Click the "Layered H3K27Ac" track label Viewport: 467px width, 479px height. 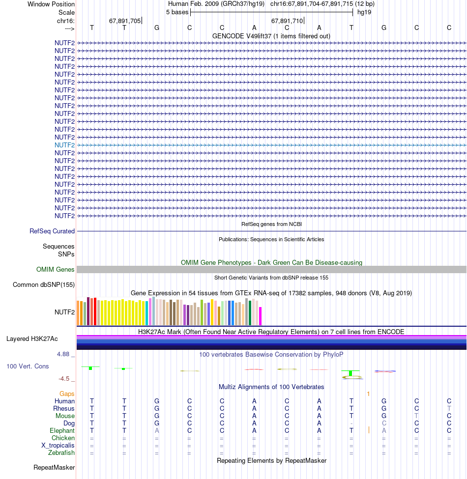32,339
